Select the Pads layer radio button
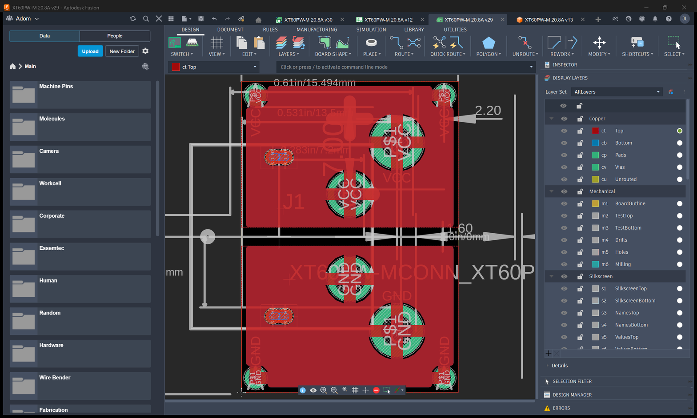The width and height of the screenshot is (697, 418). pyautogui.click(x=679, y=155)
